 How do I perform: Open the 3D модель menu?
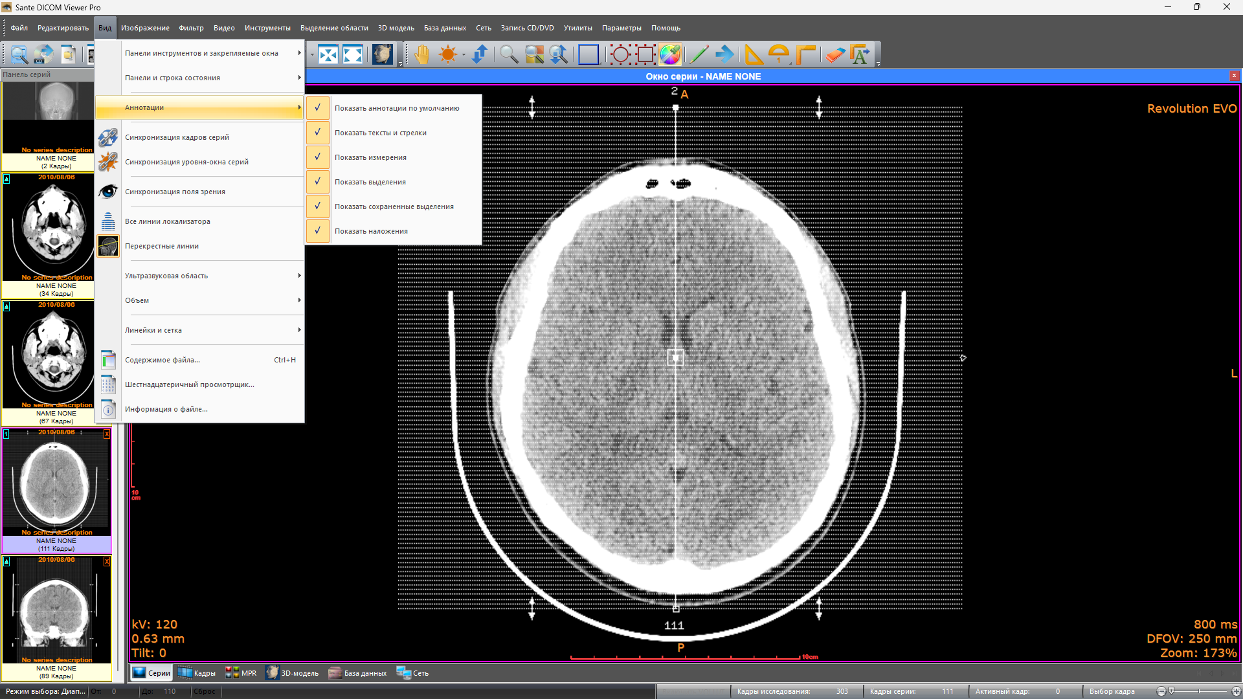click(x=396, y=28)
